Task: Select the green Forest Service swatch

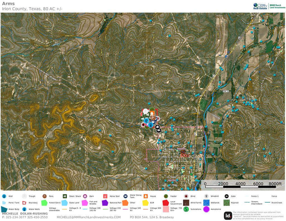Action: [44, 203]
